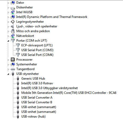Collapse the USB-styrenheter branch
The width and height of the screenshot is (123, 121).
8,74
